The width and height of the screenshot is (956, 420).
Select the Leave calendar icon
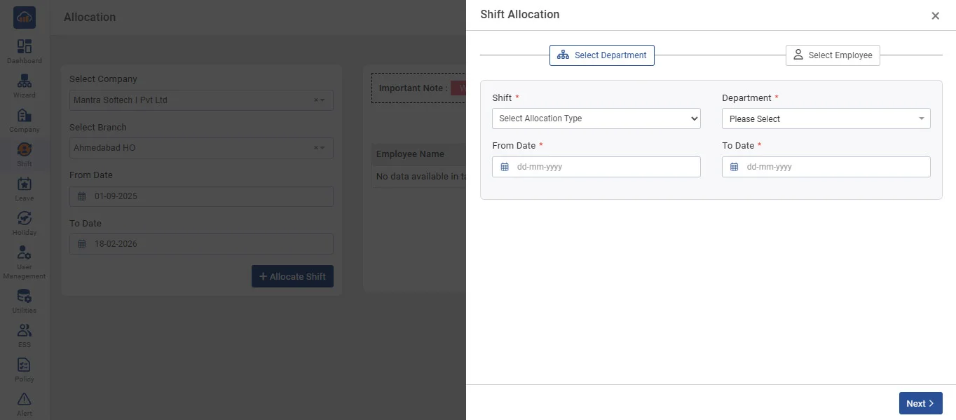point(25,184)
